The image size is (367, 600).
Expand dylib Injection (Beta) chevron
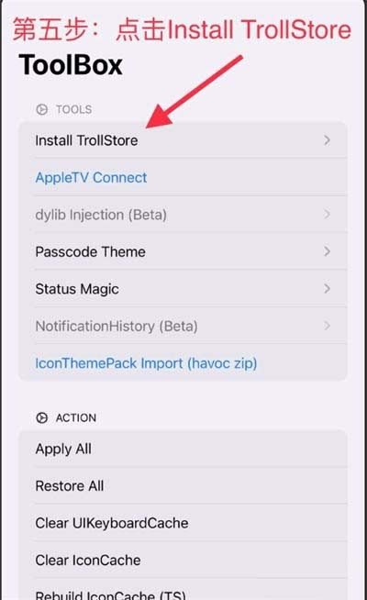327,215
